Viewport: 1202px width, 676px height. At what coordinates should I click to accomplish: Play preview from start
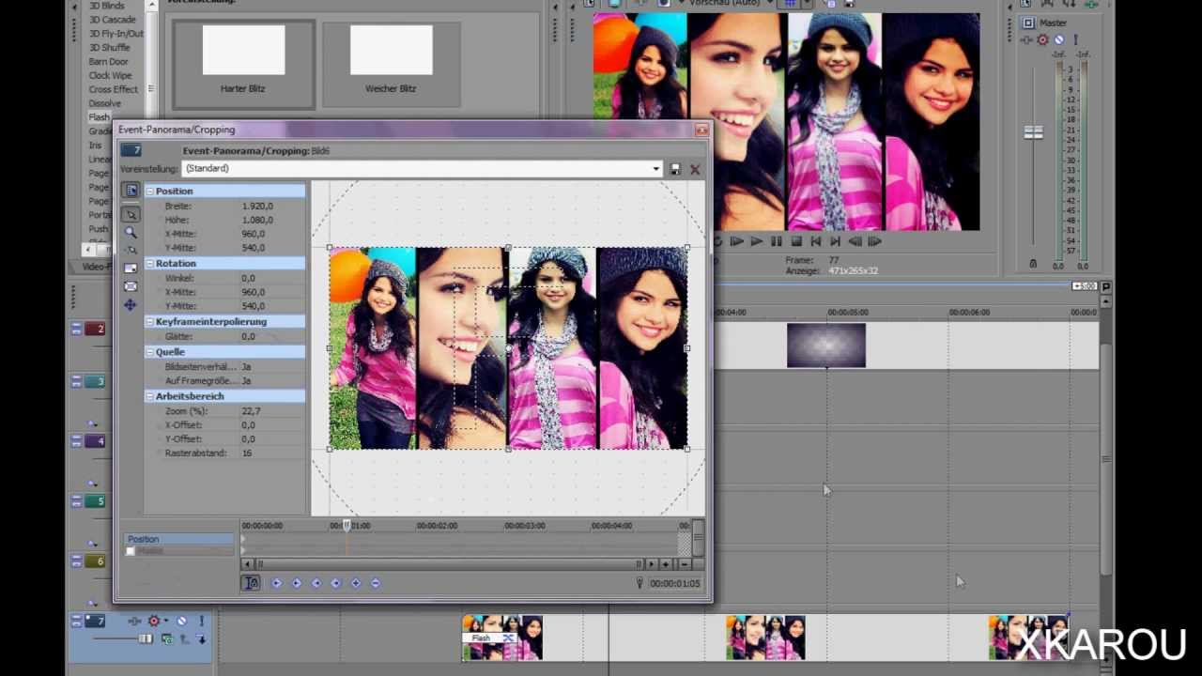[x=736, y=241]
